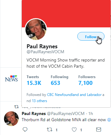View the 15.3K Tweets count
The image size is (111, 135).
(34, 81)
